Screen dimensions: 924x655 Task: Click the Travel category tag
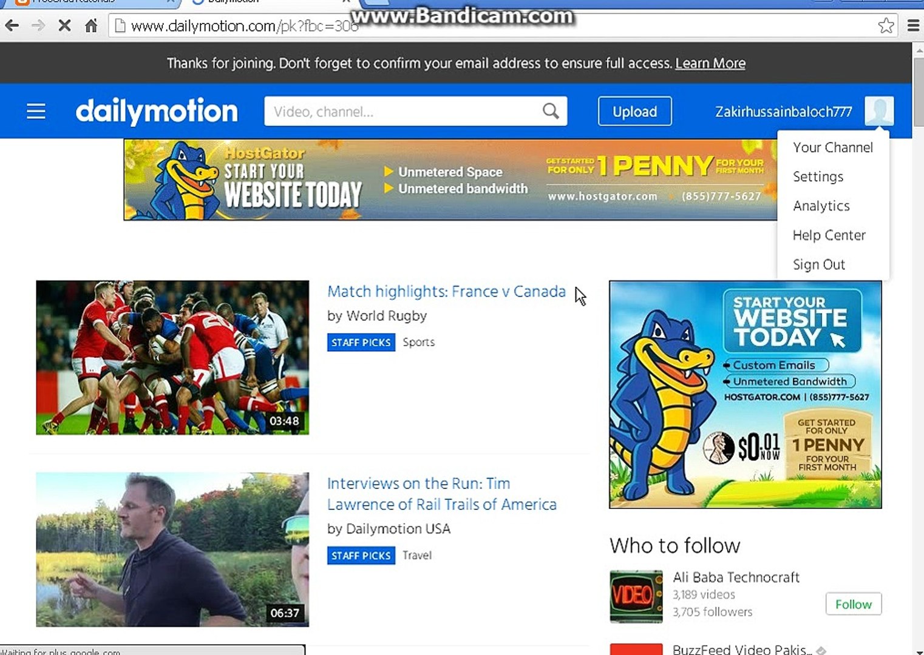coord(417,555)
